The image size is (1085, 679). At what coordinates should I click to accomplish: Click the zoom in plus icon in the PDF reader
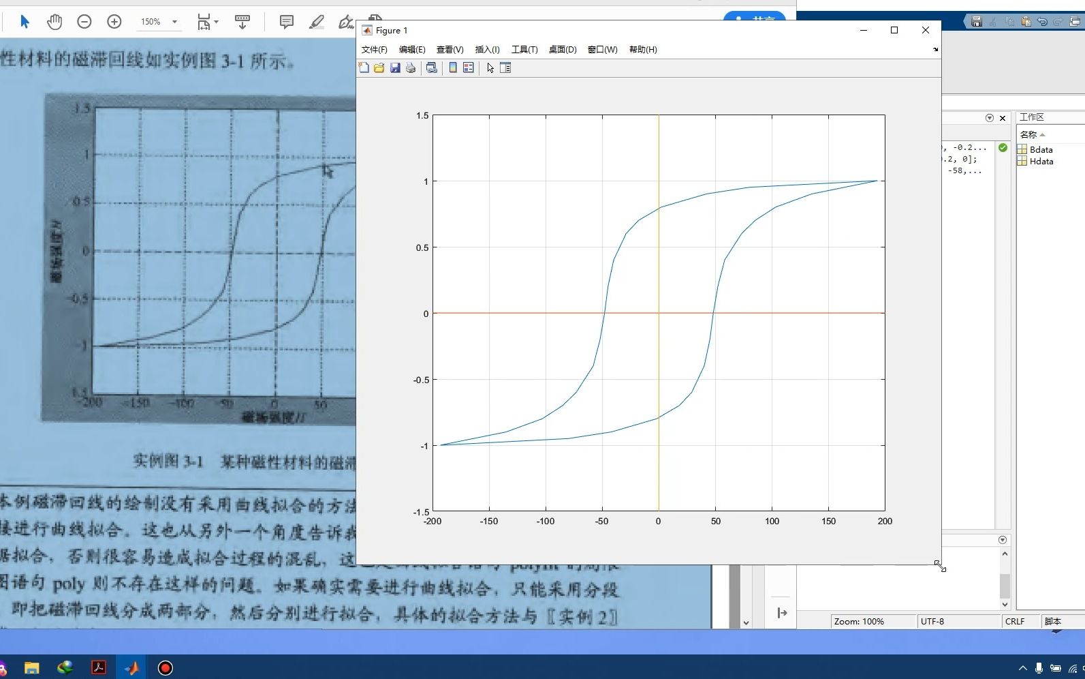coord(114,22)
